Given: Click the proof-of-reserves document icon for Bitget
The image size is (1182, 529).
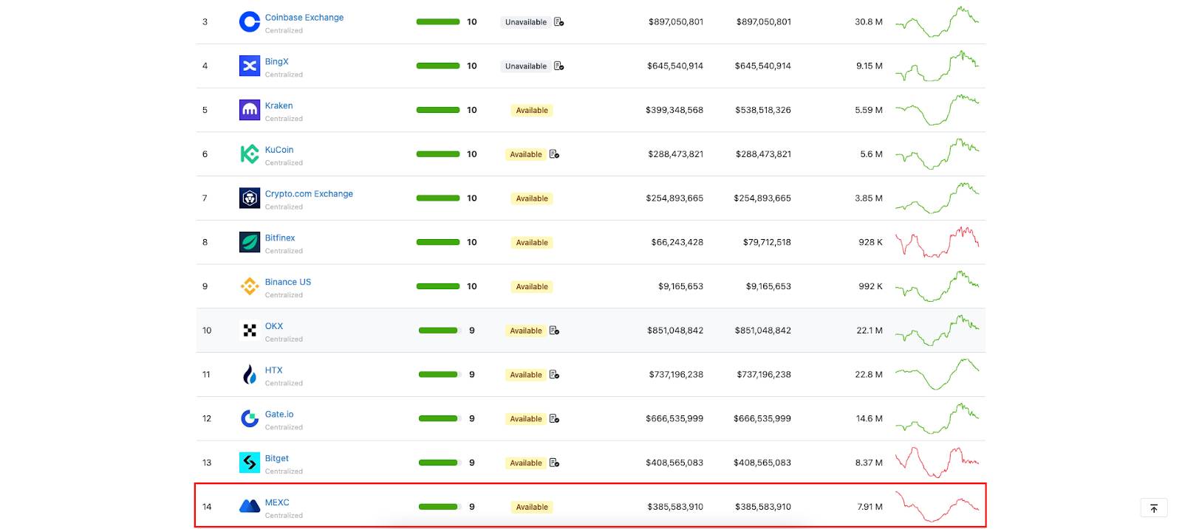Looking at the screenshot, I should tap(554, 463).
